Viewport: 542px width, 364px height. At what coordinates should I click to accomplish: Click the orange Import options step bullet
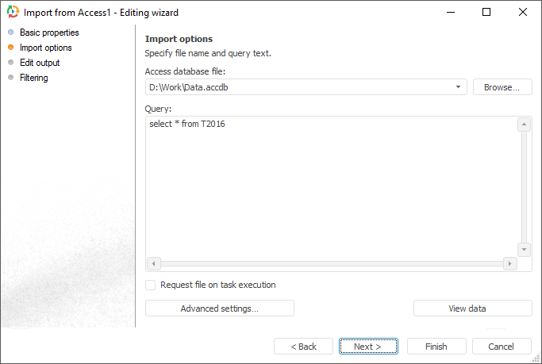pyautogui.click(x=11, y=48)
